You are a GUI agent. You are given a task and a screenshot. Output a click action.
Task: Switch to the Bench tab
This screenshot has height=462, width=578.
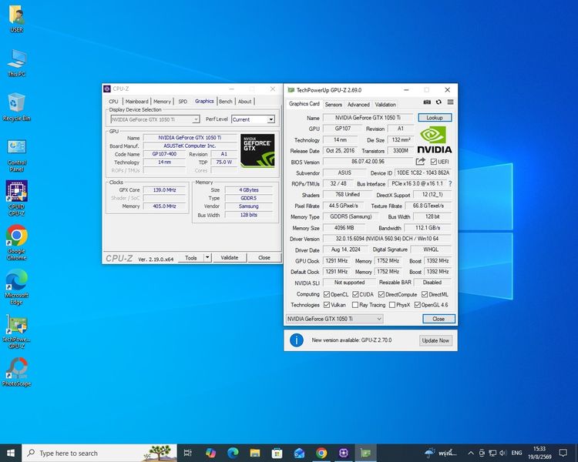click(226, 102)
